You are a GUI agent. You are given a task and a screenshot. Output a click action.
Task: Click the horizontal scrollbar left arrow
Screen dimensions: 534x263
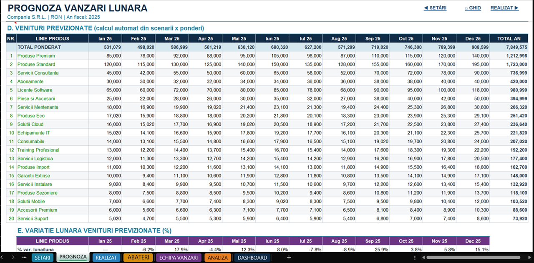tap(423, 258)
